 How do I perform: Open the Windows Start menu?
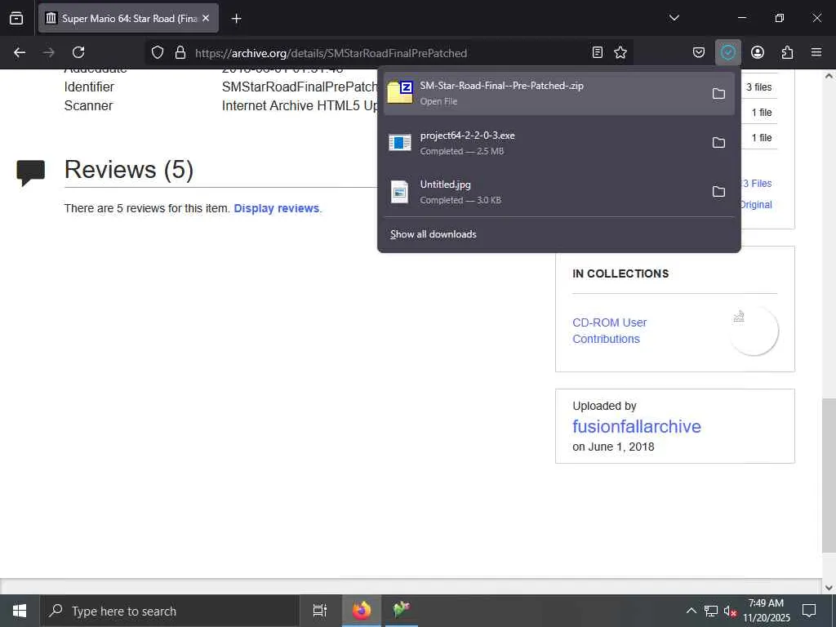click(20, 611)
